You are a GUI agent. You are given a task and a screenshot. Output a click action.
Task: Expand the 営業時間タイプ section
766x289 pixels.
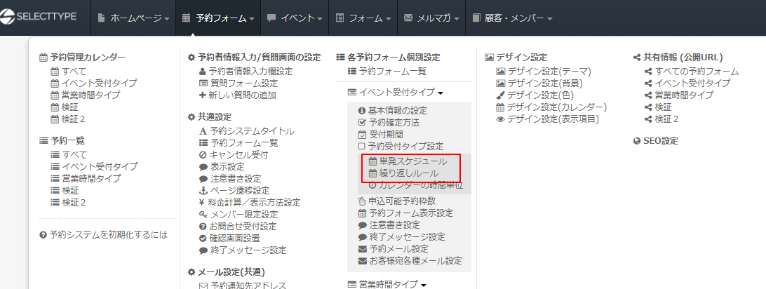[387, 284]
